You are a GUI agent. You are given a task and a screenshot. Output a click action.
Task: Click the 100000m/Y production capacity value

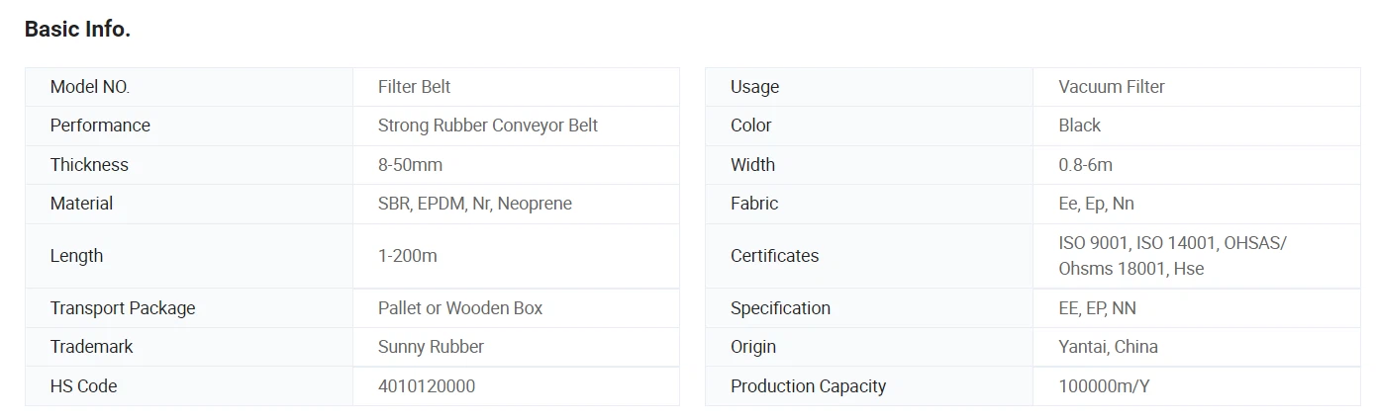[x=1104, y=386]
